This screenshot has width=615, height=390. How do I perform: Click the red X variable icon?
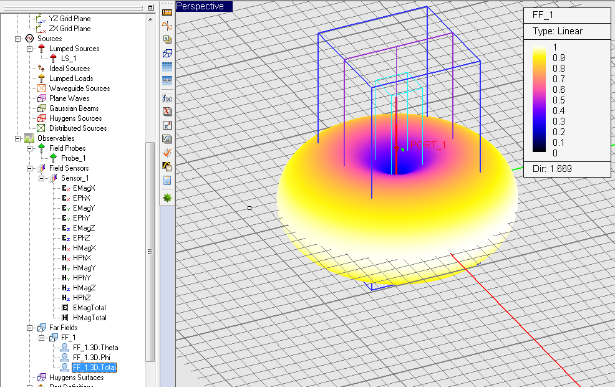coord(167,112)
